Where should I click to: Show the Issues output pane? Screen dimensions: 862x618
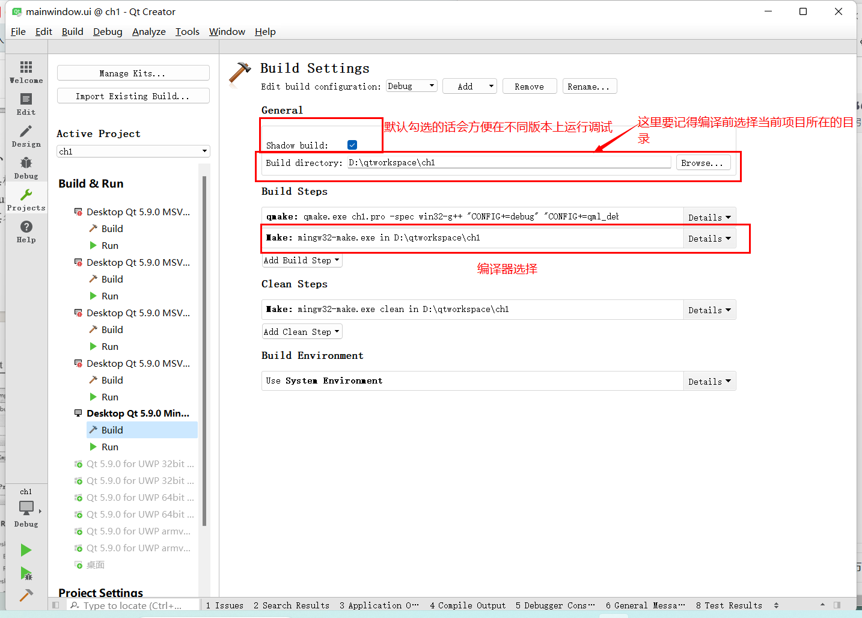tap(225, 605)
